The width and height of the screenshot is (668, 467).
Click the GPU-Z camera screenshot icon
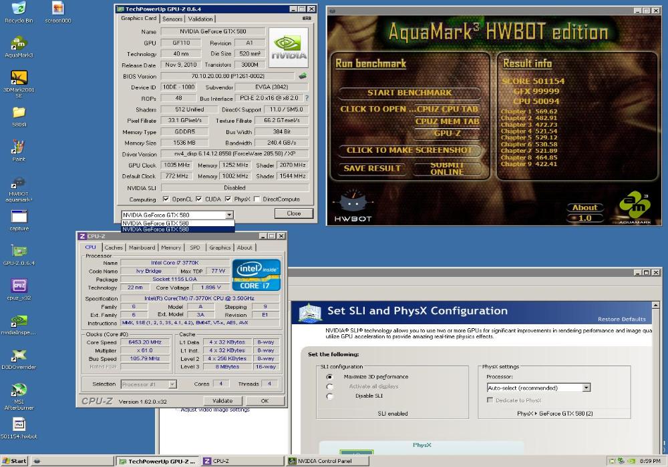(307, 18)
